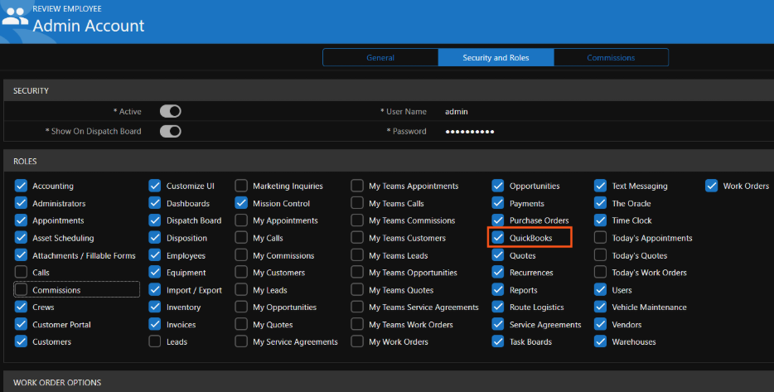This screenshot has width=774, height=392.
Task: Enable the Today's Appointments checkbox
Action: pyautogui.click(x=600, y=238)
